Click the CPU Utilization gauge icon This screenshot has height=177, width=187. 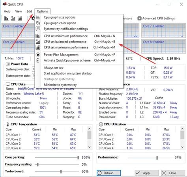(101, 124)
